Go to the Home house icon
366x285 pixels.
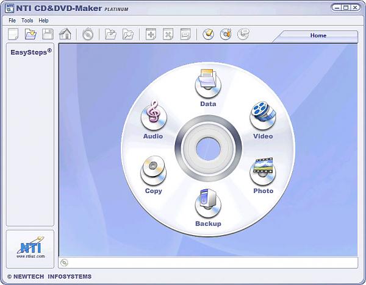pos(65,34)
